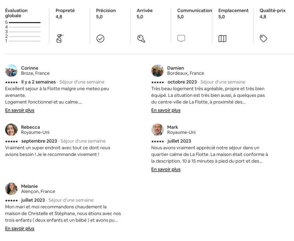
Task: Show more of Melanie's review
Action: click(19, 228)
